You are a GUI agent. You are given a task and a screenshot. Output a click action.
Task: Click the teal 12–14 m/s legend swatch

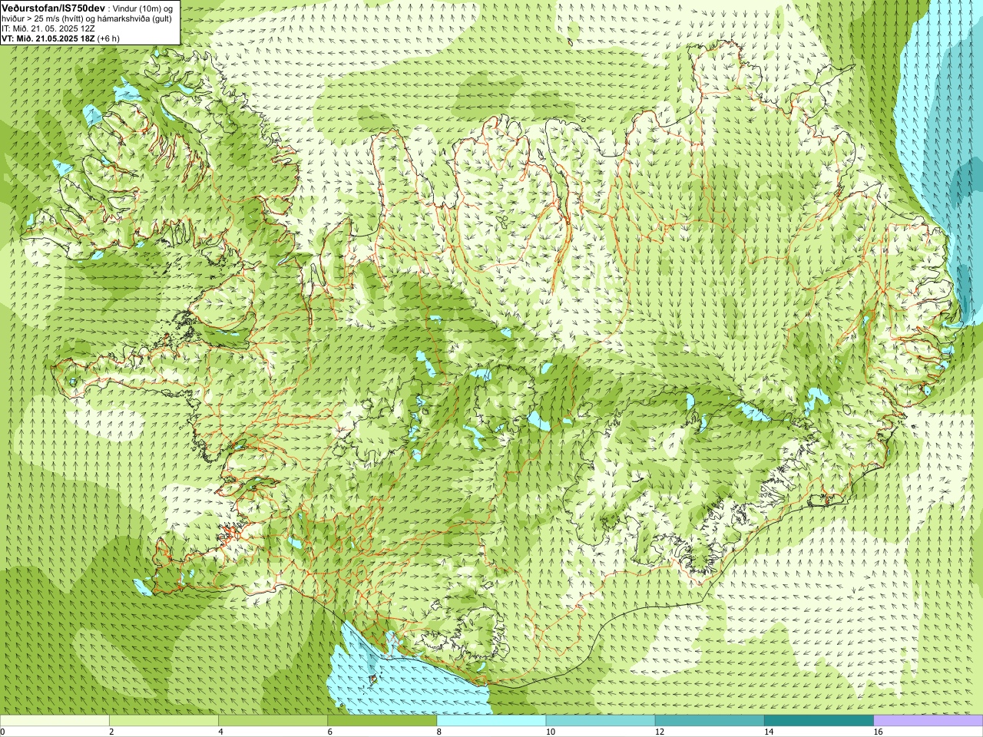[709, 721]
